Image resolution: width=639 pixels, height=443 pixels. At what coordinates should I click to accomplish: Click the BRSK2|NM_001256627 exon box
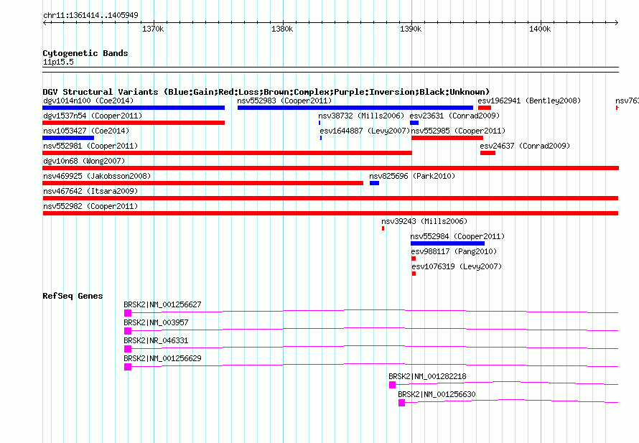(x=128, y=313)
